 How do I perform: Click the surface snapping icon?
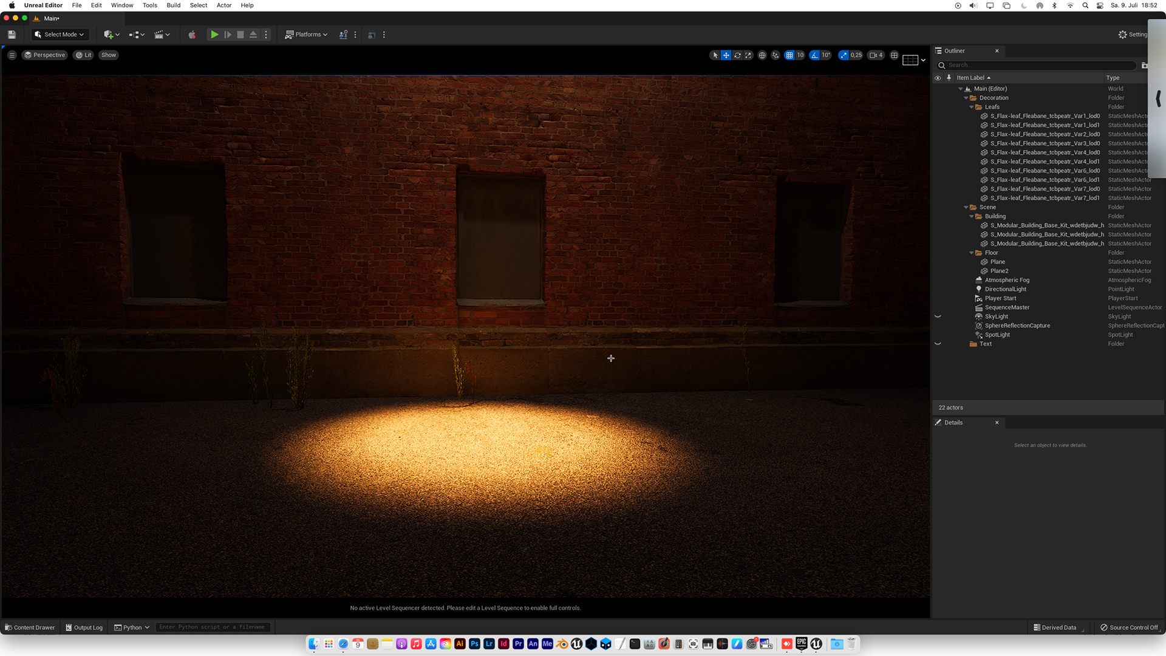776,55
